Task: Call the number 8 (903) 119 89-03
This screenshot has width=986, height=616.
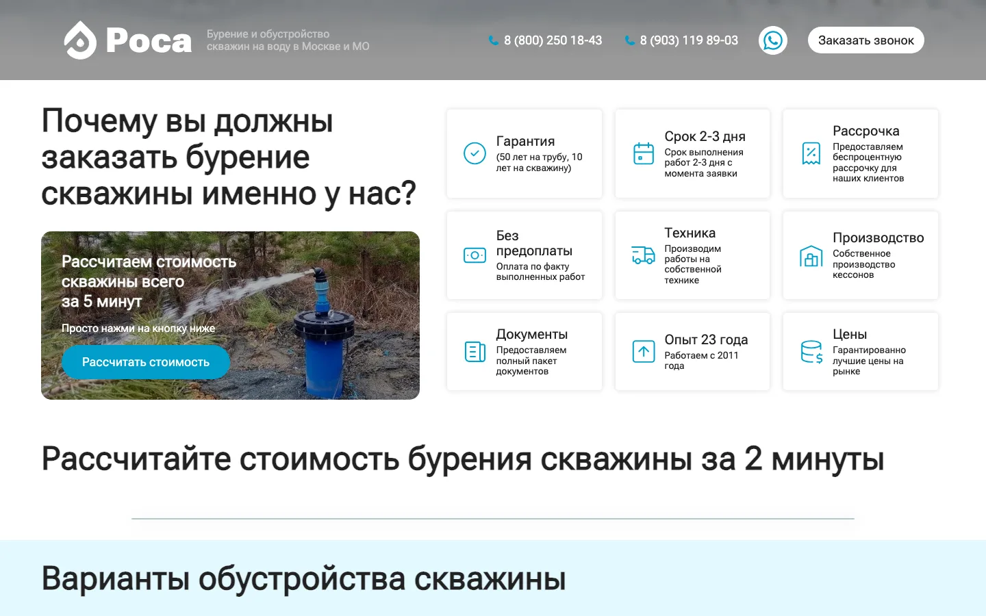Action: (x=689, y=40)
